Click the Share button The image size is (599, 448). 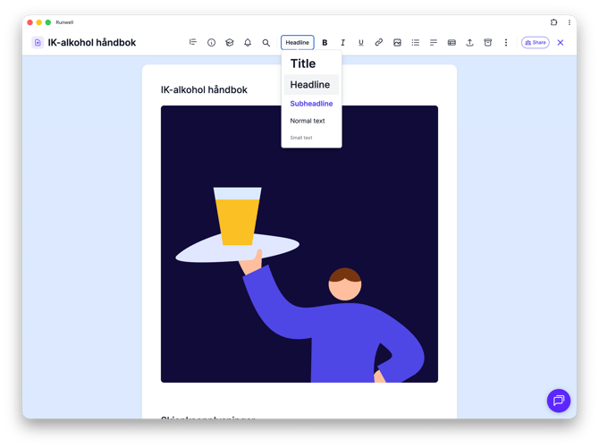coord(536,42)
